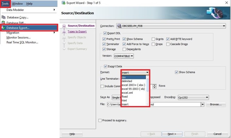
Task: Click the Browse button
Action: pos(216,105)
